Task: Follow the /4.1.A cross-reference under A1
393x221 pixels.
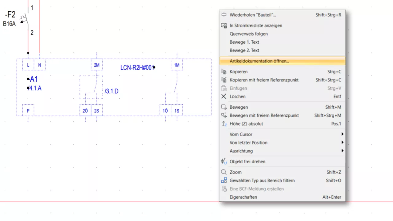Action: [35, 88]
